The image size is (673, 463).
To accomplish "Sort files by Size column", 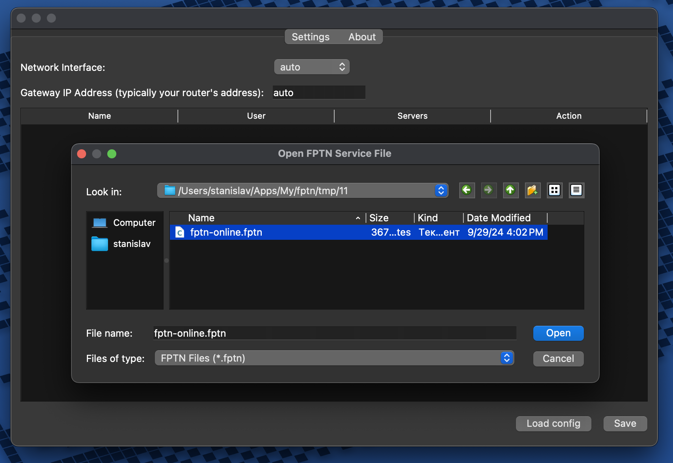I will coord(390,218).
